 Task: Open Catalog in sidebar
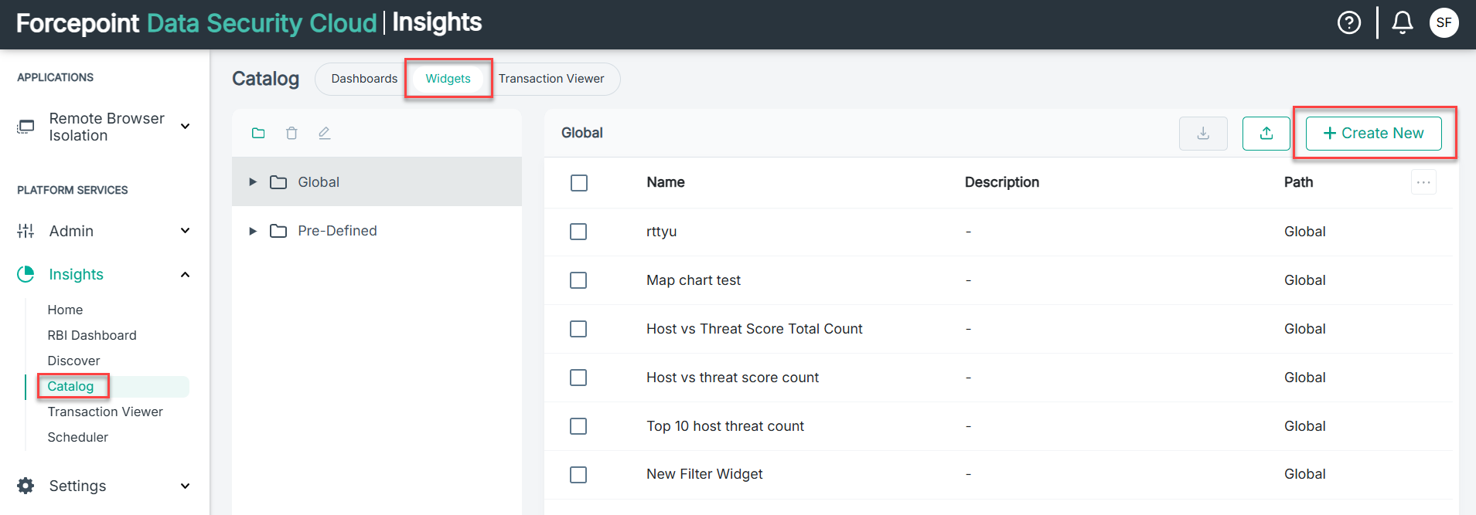(70, 386)
